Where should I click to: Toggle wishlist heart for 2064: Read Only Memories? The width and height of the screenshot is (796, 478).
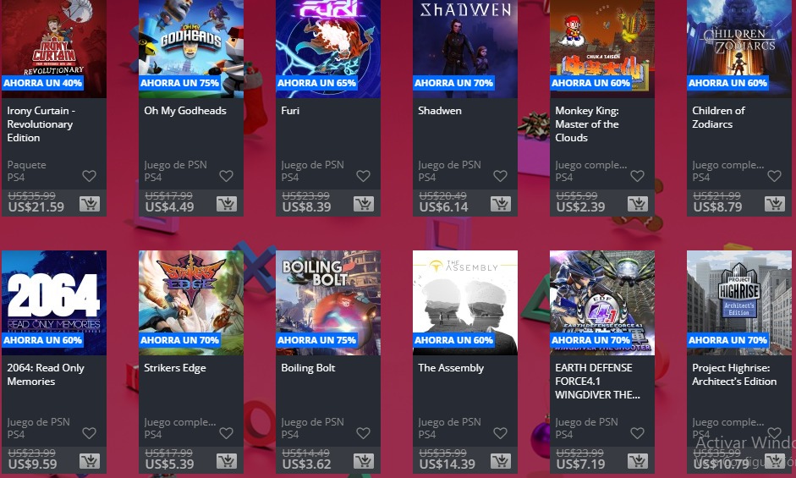90,433
